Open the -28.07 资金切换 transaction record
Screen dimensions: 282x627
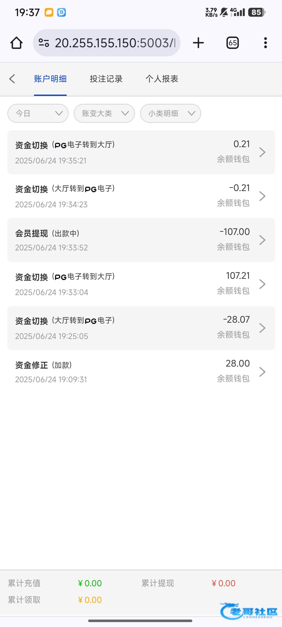(131, 328)
